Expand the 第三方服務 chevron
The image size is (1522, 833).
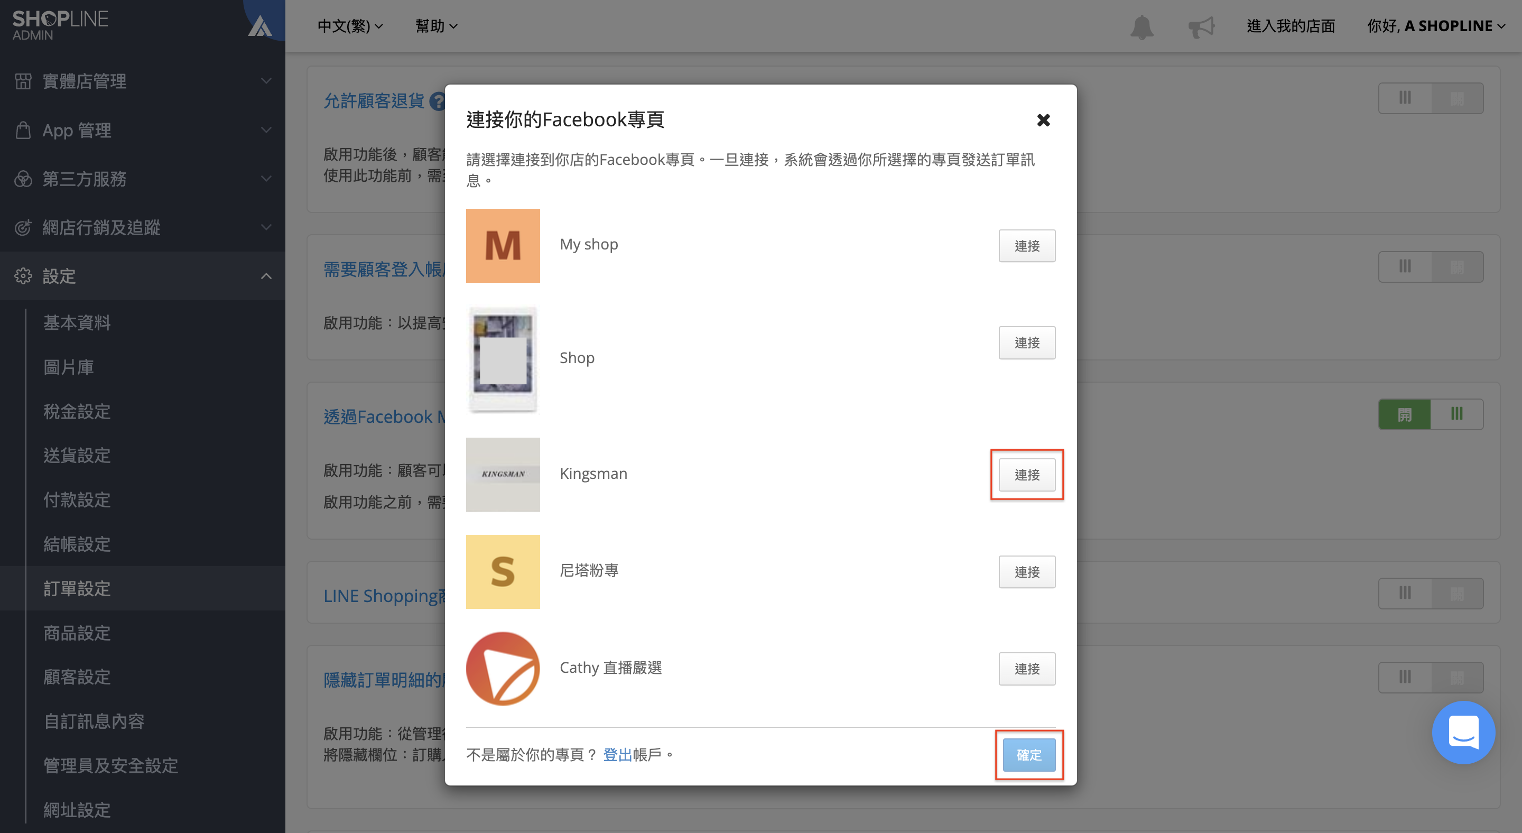tap(266, 179)
